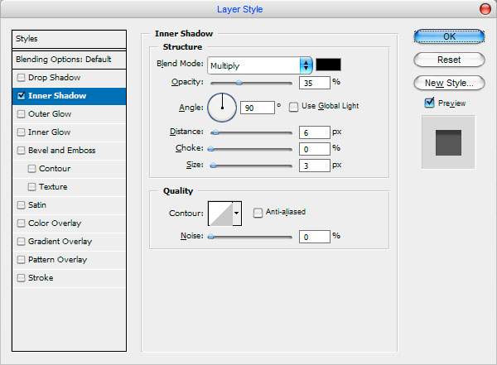The height and width of the screenshot is (365, 497).
Task: Tick the Contour sub-option checkbox
Action: tap(31, 169)
